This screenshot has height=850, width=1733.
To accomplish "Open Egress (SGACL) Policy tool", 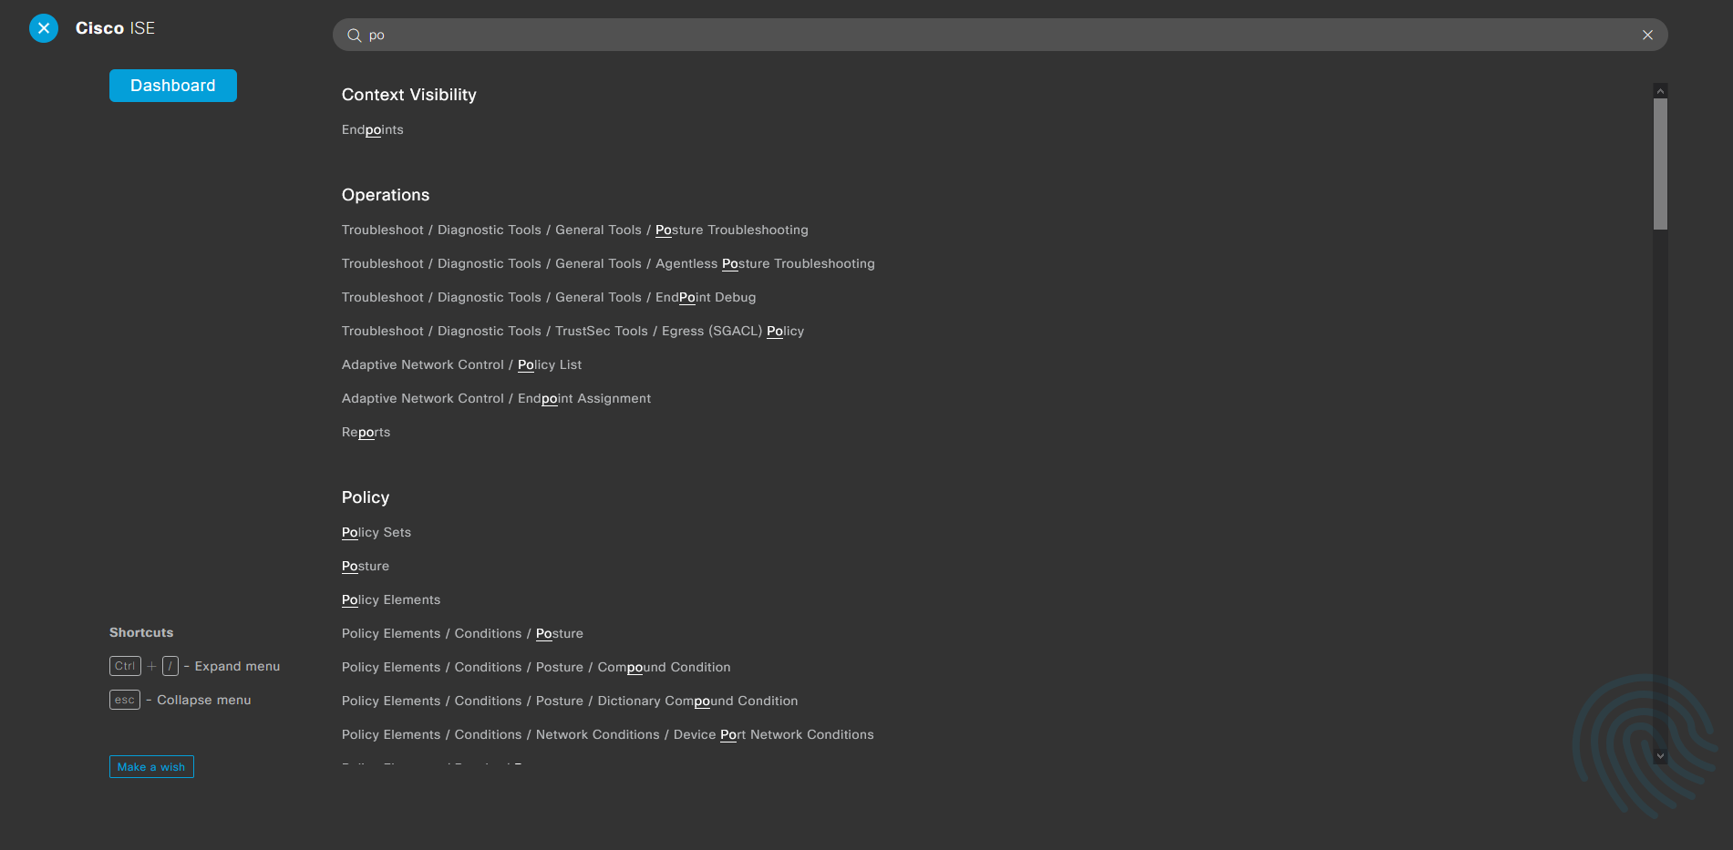I will tap(573, 332).
